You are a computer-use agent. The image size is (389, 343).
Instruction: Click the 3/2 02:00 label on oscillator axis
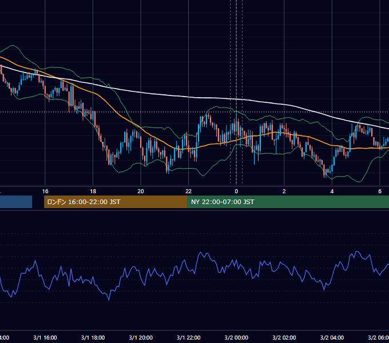click(x=284, y=338)
